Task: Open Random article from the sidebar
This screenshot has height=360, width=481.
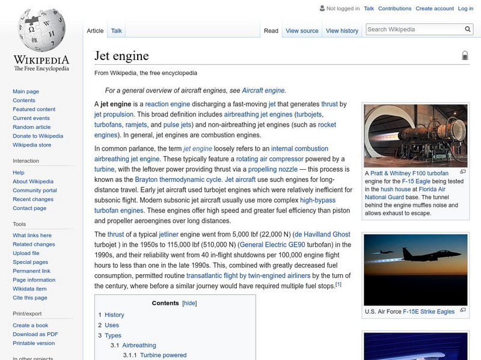Action: point(32,127)
